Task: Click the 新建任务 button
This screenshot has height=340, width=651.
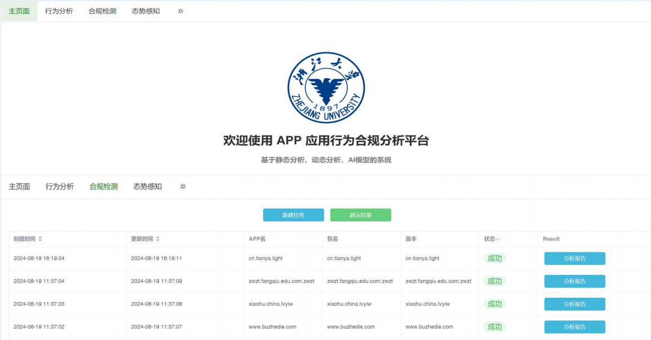Action: [x=294, y=215]
